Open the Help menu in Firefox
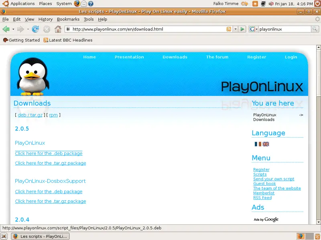 (x=102, y=19)
